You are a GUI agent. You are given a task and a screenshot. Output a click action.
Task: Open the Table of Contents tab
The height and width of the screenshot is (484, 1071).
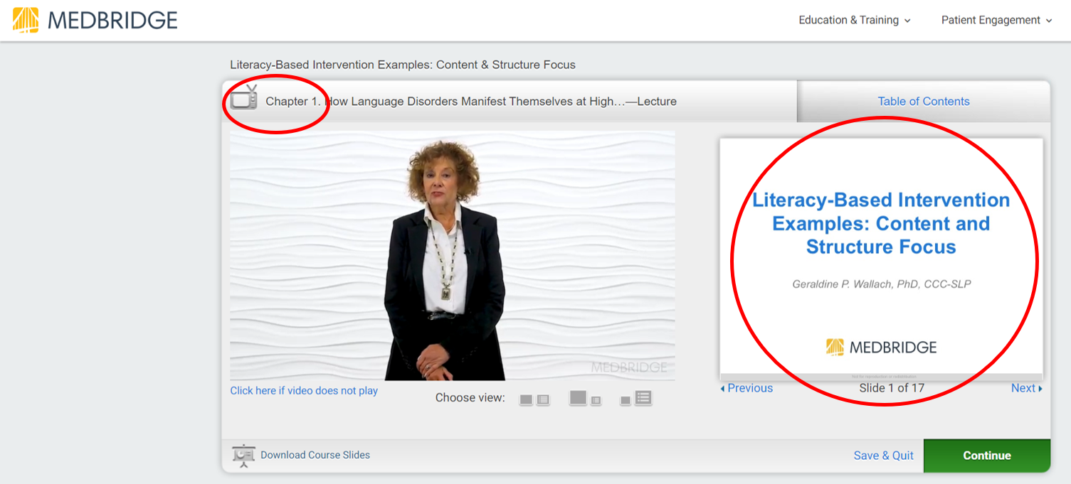[923, 101]
